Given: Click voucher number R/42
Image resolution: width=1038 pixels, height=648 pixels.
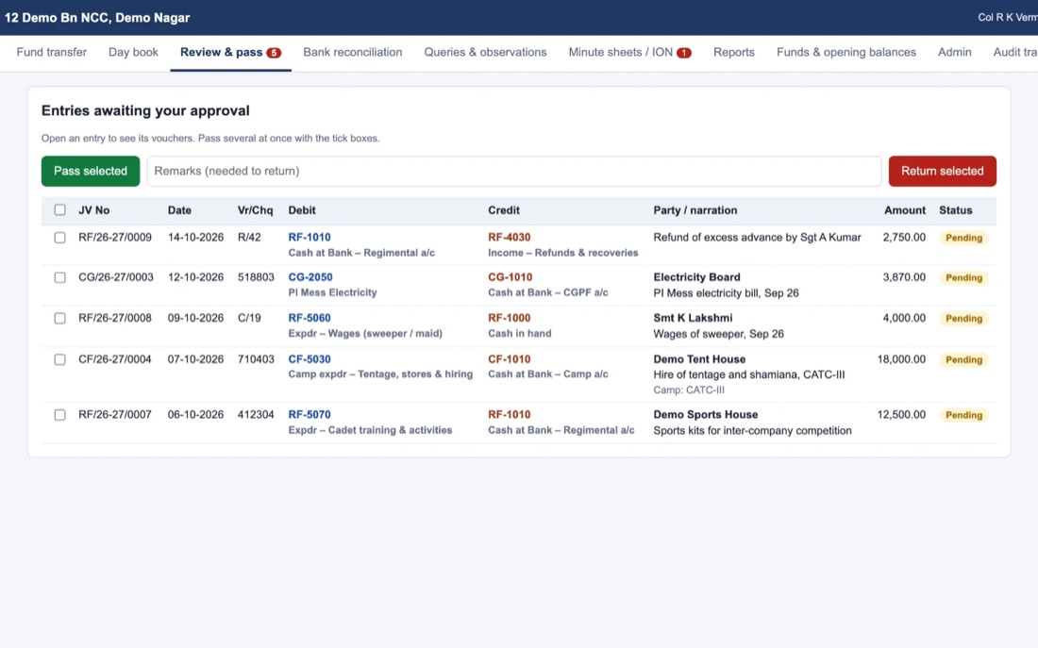Looking at the screenshot, I should pos(249,237).
